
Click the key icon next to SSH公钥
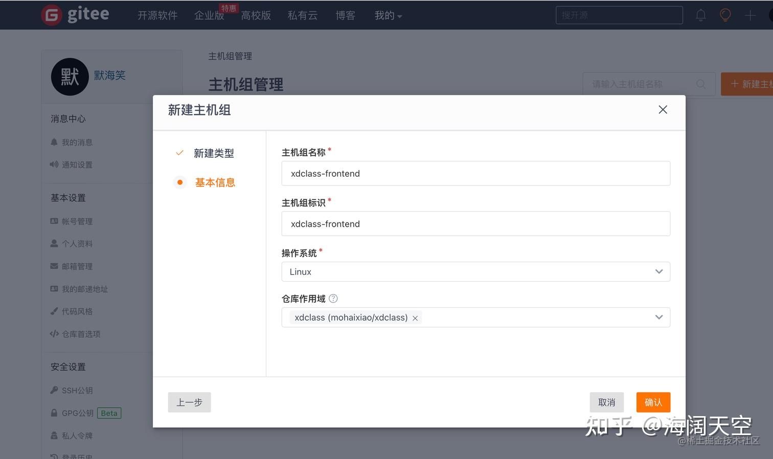(x=54, y=390)
